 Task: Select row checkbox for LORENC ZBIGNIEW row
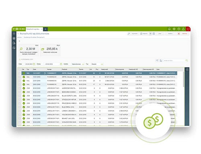tap(20, 111)
